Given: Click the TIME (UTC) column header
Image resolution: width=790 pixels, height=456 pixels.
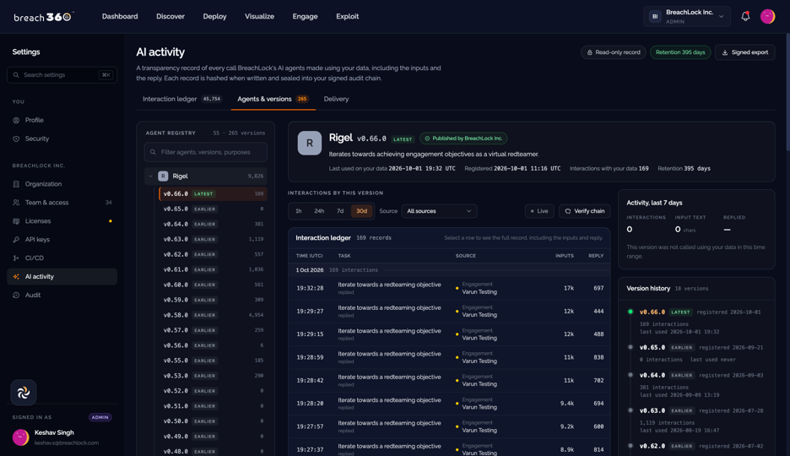Looking at the screenshot, I should [310, 256].
